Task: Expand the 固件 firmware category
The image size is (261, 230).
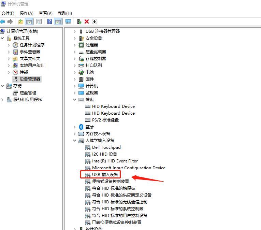Action: [x=75, y=79]
